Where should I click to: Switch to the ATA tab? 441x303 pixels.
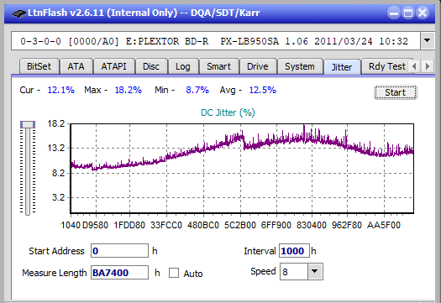[76, 66]
